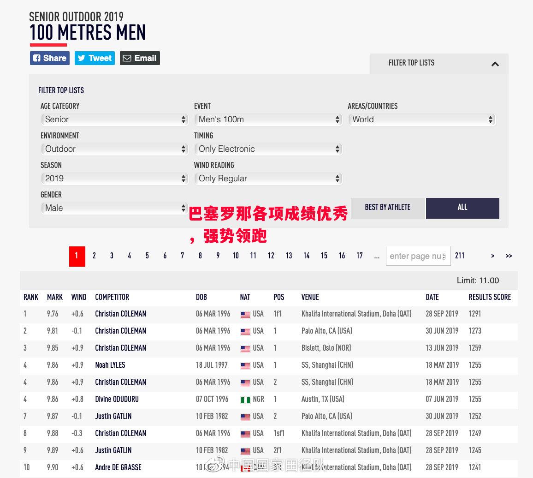
Task: Switch to Best By Athlete view
Action: (x=387, y=208)
